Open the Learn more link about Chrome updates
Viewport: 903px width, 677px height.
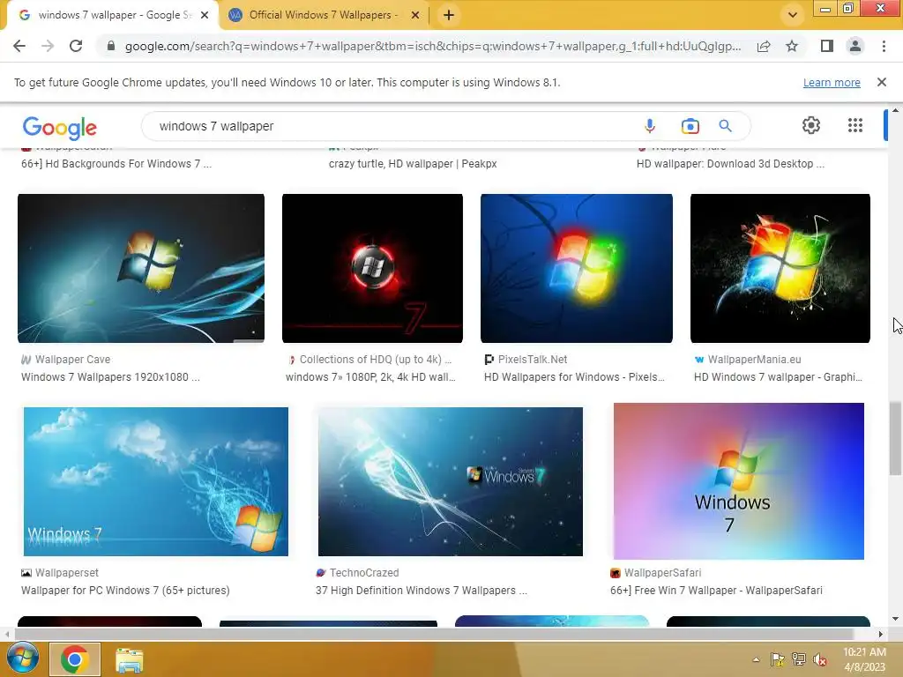(x=832, y=82)
